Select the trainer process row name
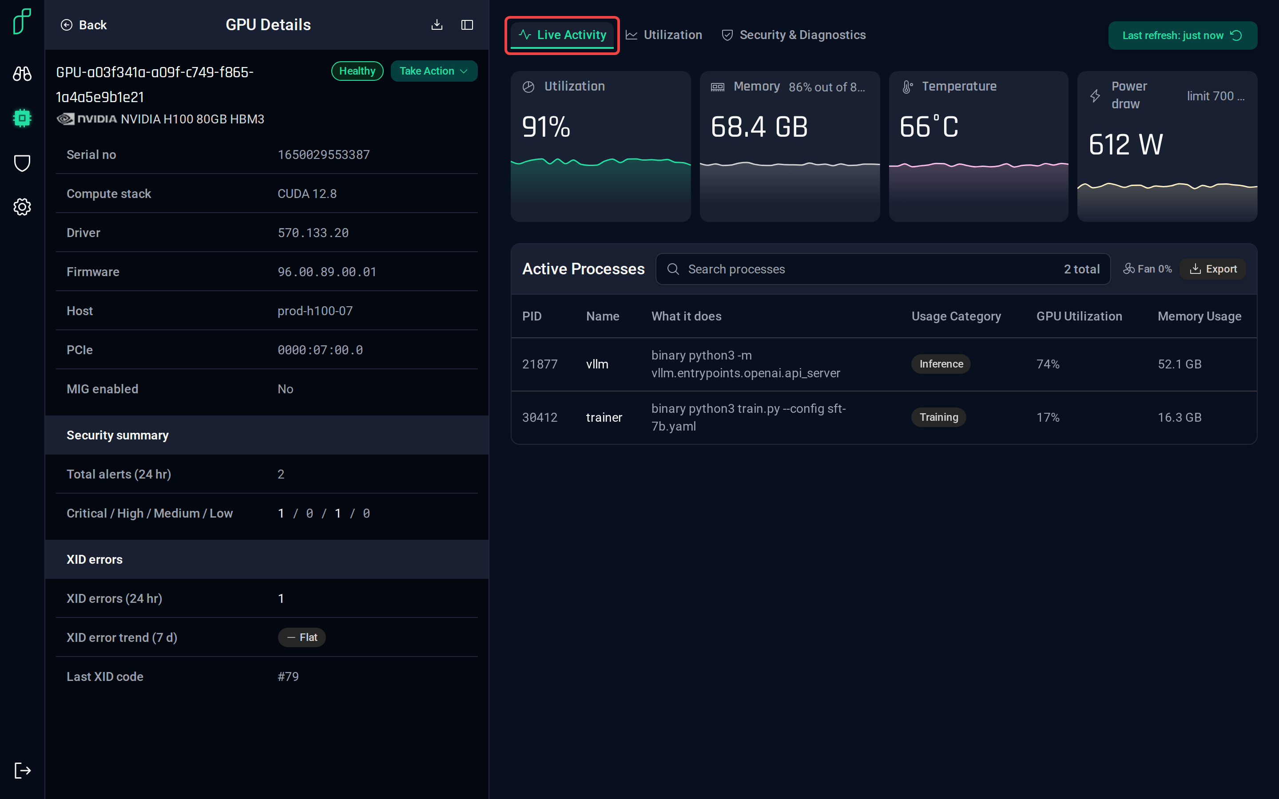Viewport: 1279px width, 799px height. click(x=604, y=417)
